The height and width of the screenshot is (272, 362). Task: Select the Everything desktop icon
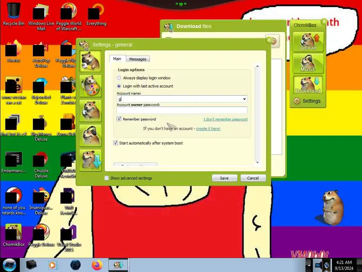tap(96, 14)
